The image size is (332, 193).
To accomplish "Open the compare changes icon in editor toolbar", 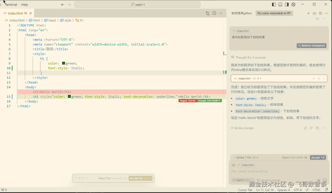I will tap(208, 13).
